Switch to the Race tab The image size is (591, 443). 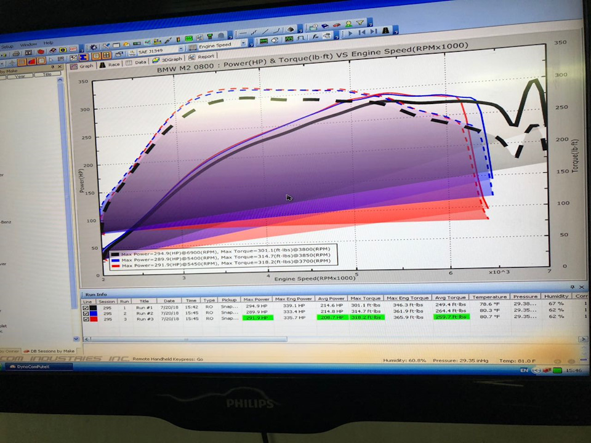coord(110,65)
